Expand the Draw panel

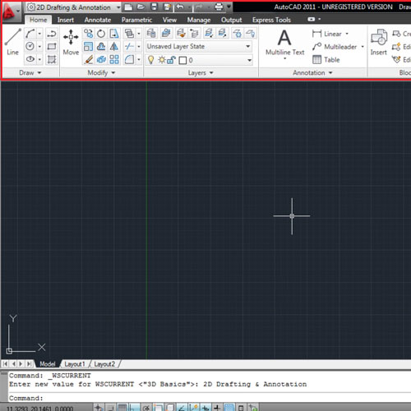(x=30, y=72)
